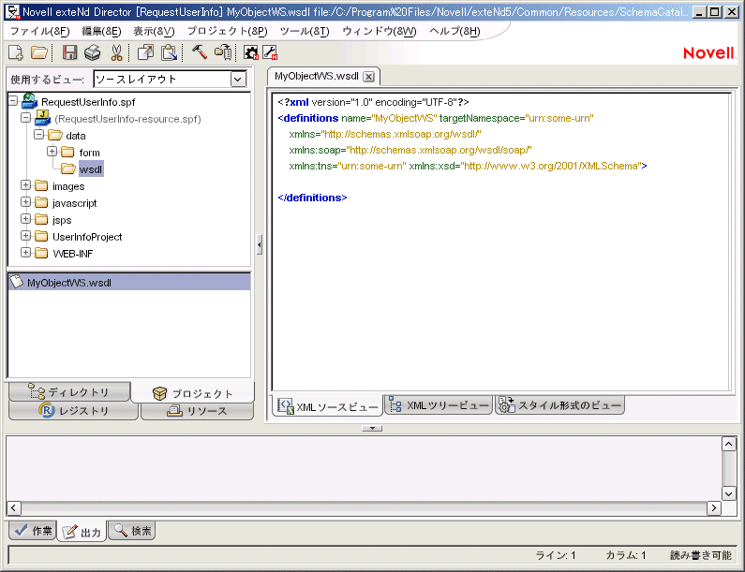This screenshot has height=572, width=745.
Task: Click the New file toolbar icon
Action: tap(16, 52)
